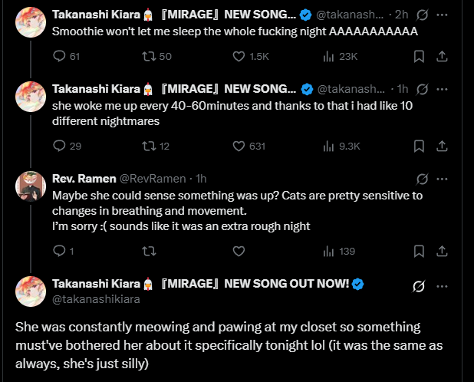Click the Grok icon on bottom tweet
Image resolution: width=474 pixels, height=382 pixels.
tap(419, 286)
